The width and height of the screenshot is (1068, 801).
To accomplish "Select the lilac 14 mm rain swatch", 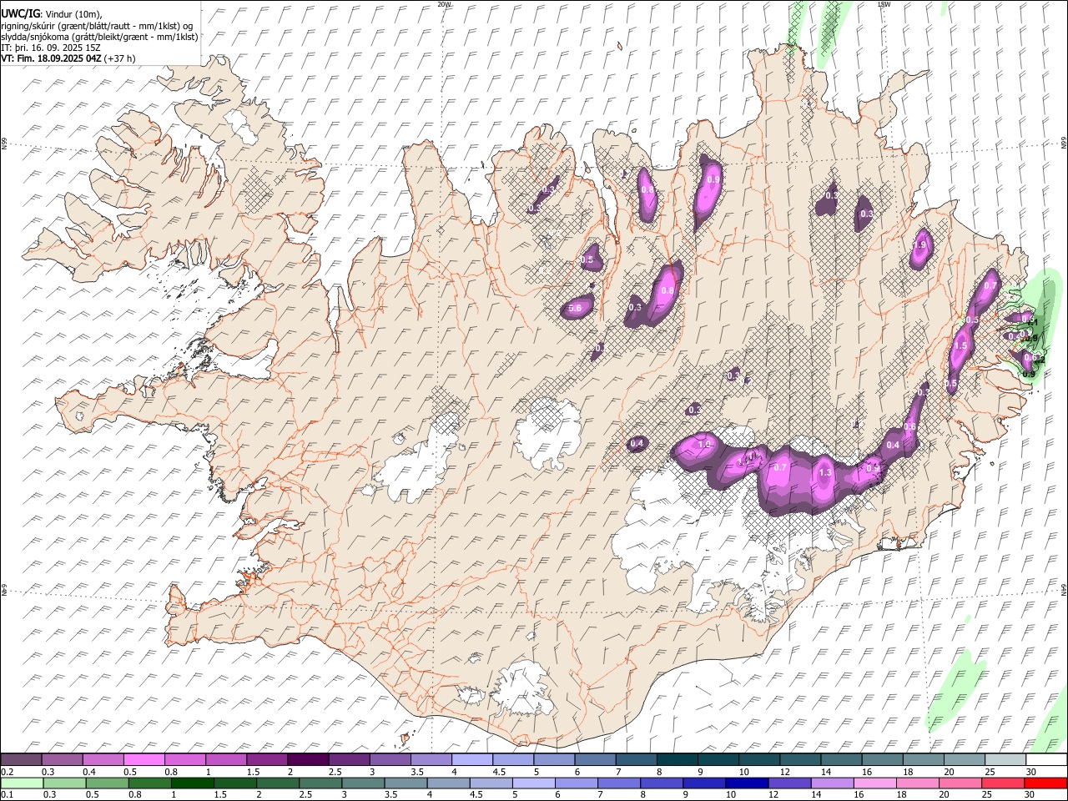I will tap(831, 783).
